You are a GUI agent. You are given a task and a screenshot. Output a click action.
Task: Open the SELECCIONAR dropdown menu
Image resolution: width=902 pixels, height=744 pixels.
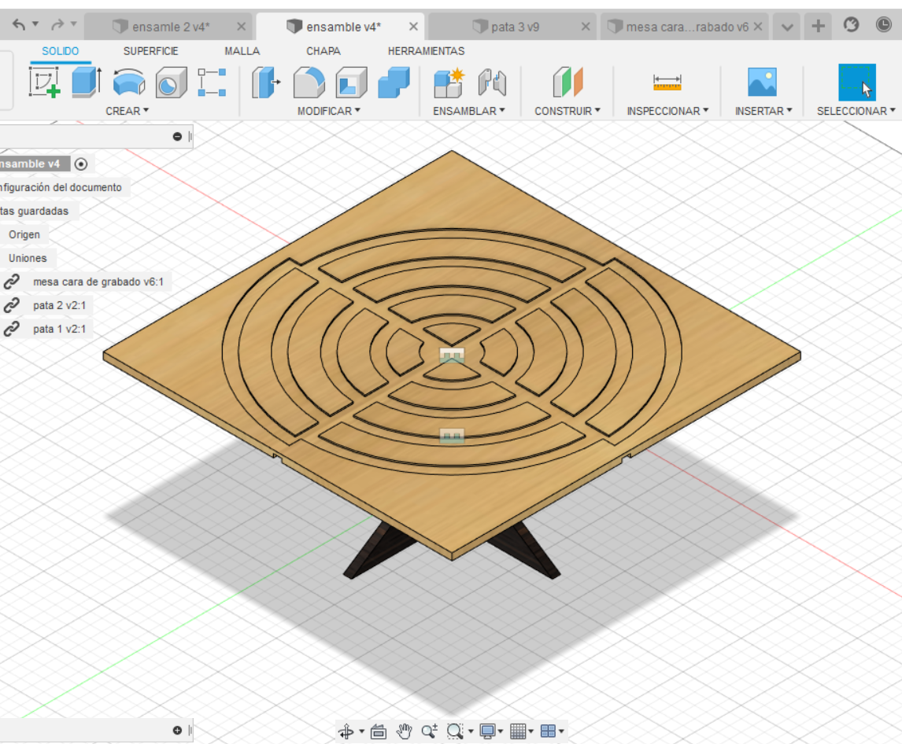pyautogui.click(x=856, y=111)
